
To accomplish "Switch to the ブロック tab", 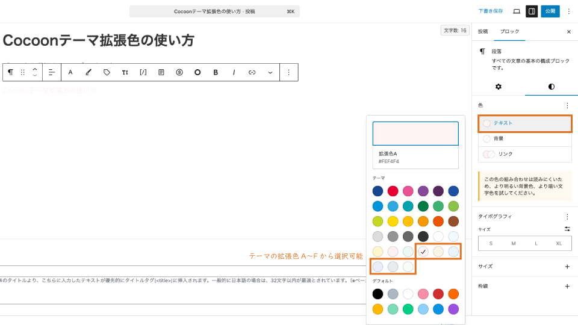I will point(509,32).
